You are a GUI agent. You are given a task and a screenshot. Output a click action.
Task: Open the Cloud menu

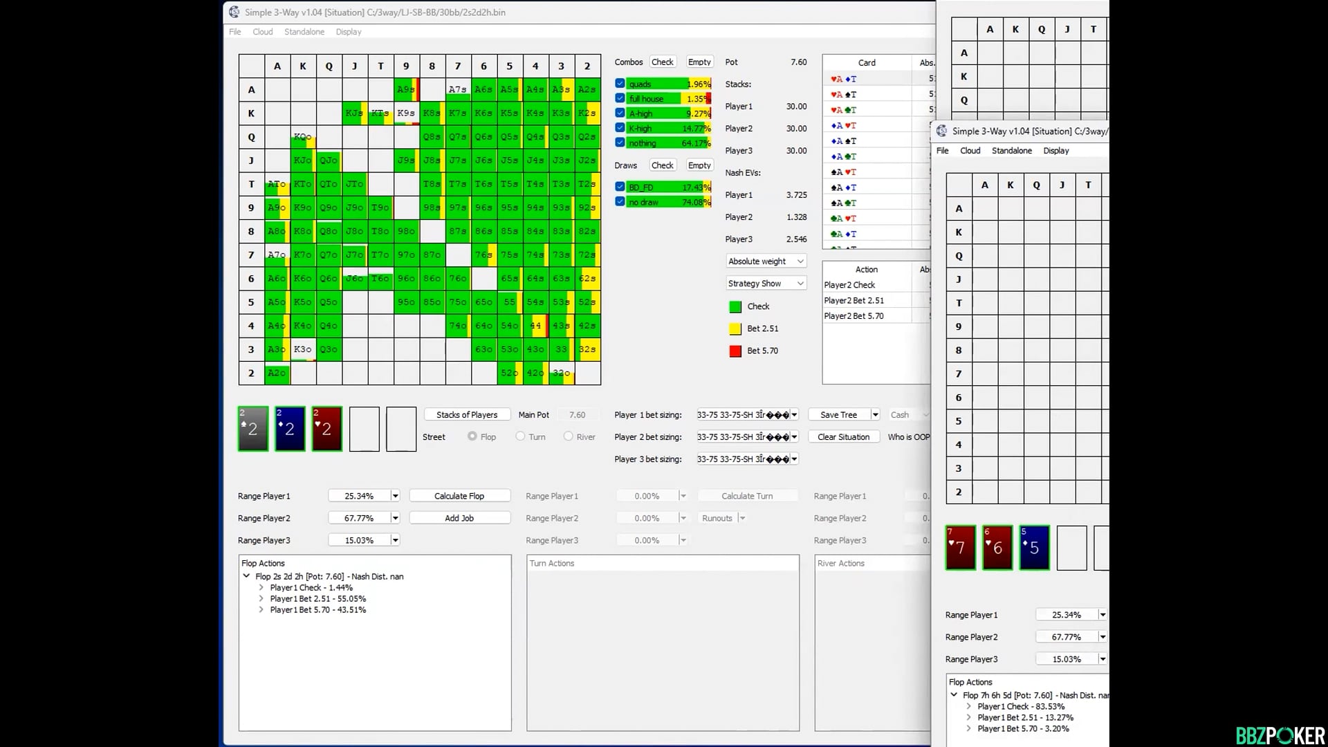tap(262, 32)
